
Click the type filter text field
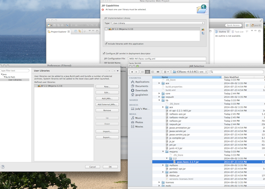click(15, 71)
